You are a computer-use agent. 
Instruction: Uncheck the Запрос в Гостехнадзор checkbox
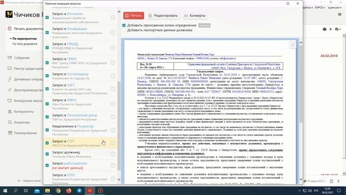point(47,76)
